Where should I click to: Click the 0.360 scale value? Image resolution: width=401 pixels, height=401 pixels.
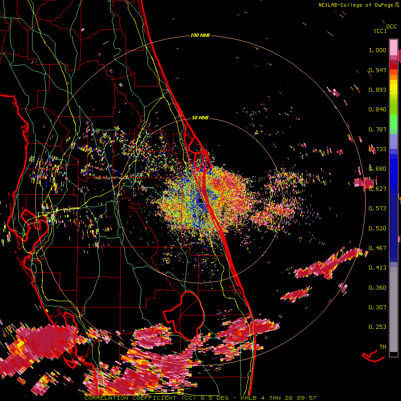coord(377,288)
